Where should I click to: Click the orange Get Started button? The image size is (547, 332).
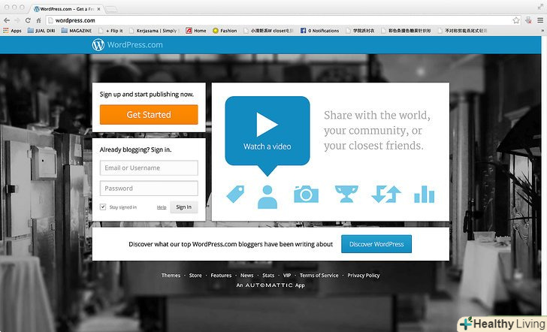pyautogui.click(x=149, y=114)
